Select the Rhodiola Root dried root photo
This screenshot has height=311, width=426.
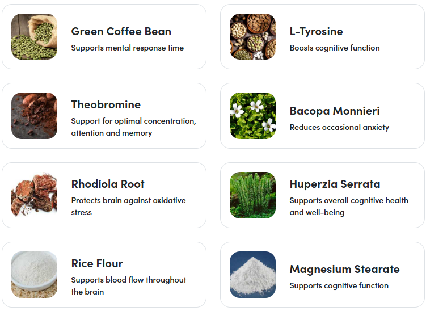coord(34,195)
